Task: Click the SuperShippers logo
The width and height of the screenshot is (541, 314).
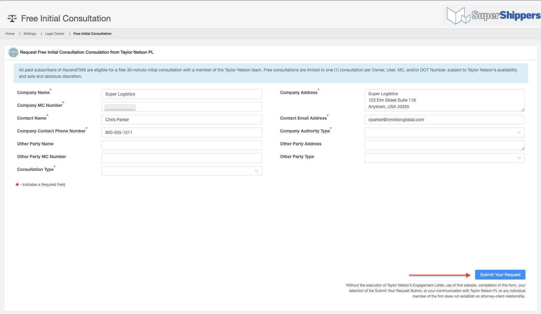Action: 493,15
